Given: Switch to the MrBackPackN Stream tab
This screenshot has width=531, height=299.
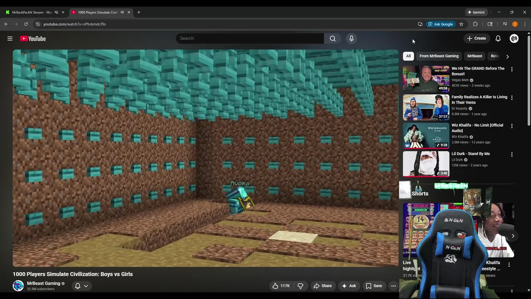Looking at the screenshot, I should pos(32,12).
